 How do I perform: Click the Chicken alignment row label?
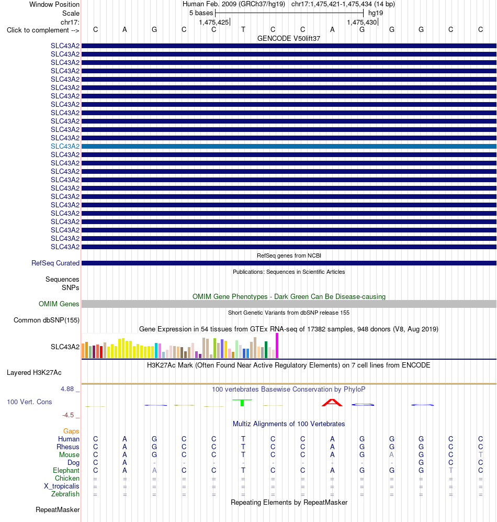coord(67,479)
